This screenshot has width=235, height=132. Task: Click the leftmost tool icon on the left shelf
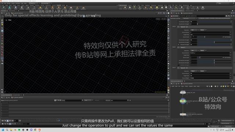[4, 8]
